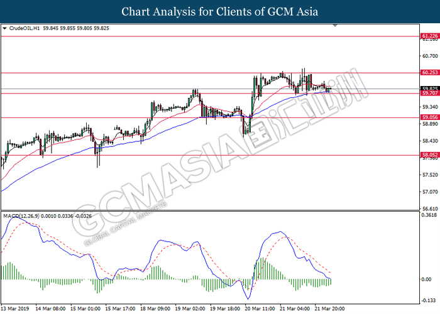Image resolution: width=440 pixels, height=314 pixels.
Task: Click the current price 59.825 label
Action: pyautogui.click(x=429, y=89)
